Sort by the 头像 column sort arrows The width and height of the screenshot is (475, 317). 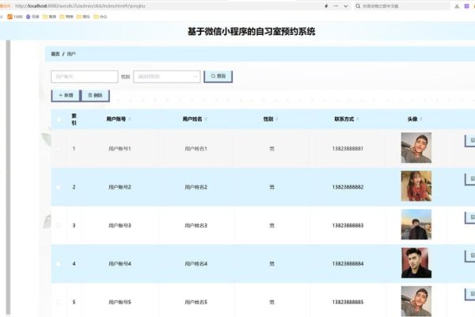[421, 119]
